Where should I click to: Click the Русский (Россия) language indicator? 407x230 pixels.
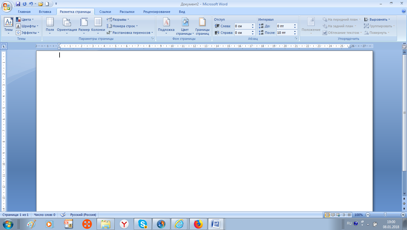83,215
